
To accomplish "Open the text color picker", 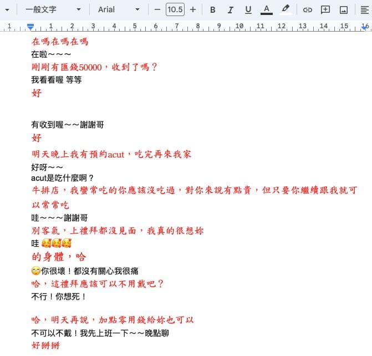I will pos(267,10).
